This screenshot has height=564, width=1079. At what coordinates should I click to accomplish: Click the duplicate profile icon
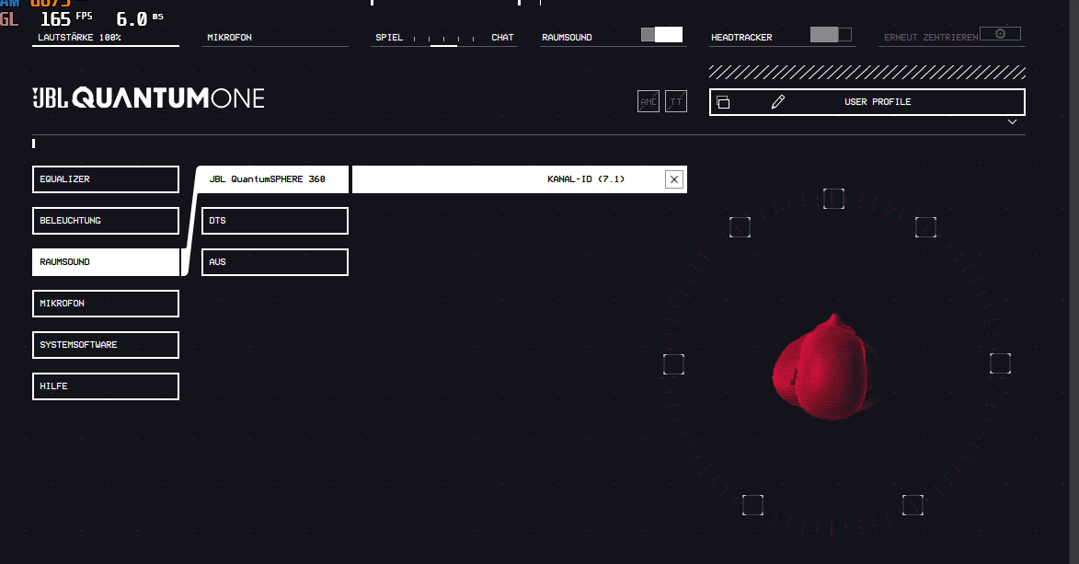(722, 102)
